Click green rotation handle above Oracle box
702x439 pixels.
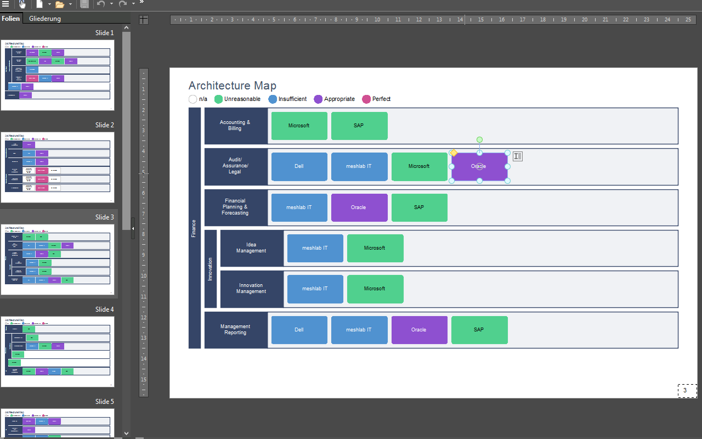[479, 139]
